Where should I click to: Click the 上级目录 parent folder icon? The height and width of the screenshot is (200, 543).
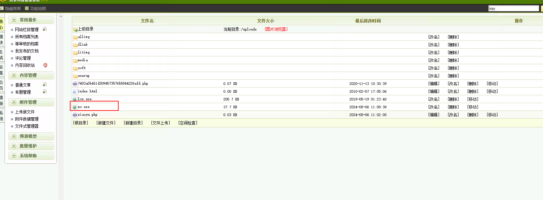click(75, 29)
